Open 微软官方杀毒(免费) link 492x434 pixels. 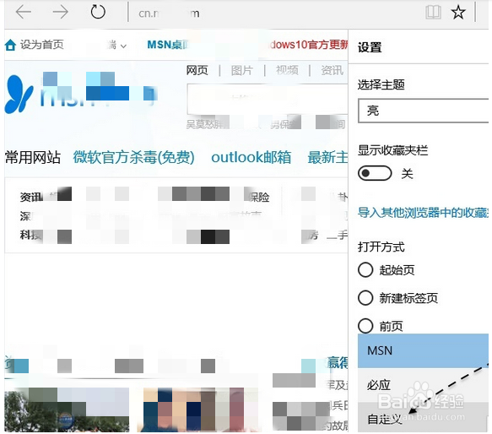[134, 157]
